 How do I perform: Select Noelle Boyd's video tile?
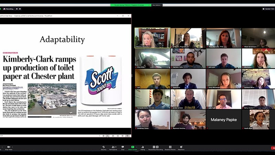(x=258, y=120)
